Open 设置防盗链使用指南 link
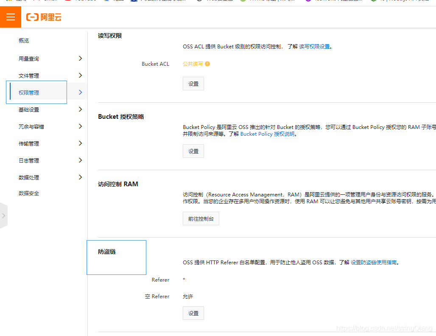436x336 pixels. (373, 262)
